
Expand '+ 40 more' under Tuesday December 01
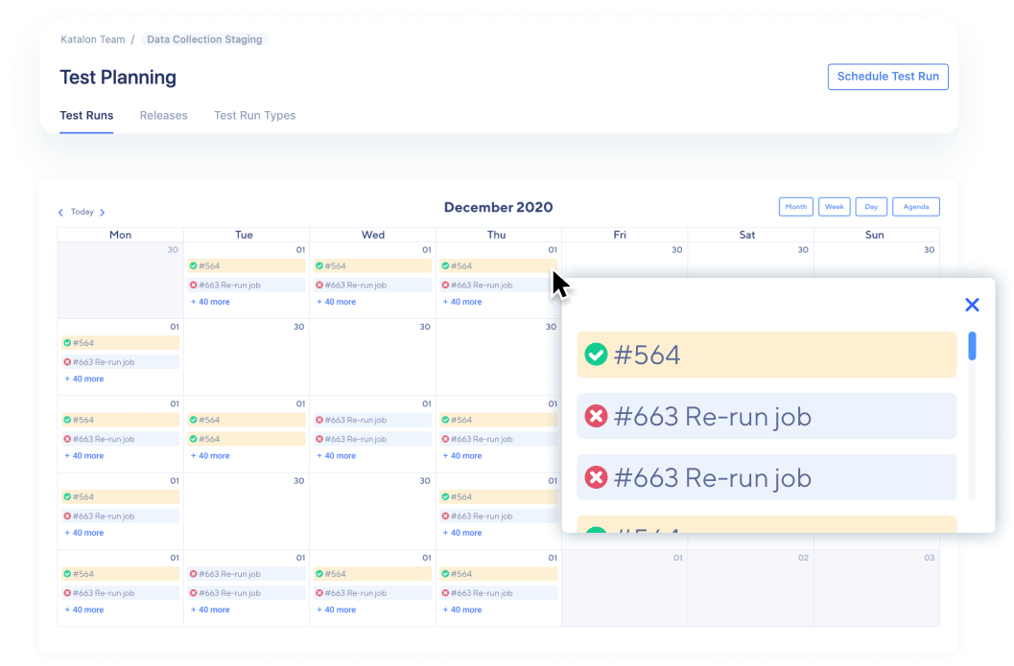[x=211, y=302]
